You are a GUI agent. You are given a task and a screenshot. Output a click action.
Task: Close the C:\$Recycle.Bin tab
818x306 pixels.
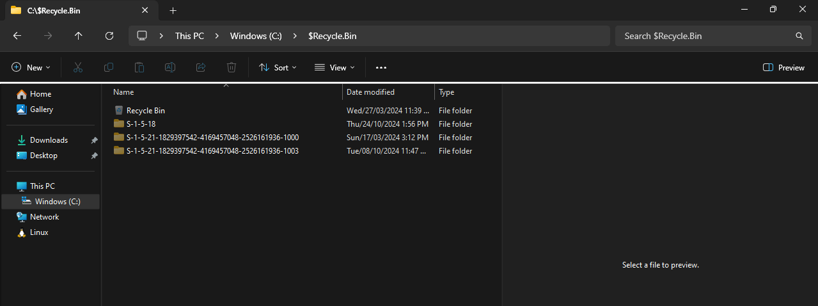tap(145, 10)
